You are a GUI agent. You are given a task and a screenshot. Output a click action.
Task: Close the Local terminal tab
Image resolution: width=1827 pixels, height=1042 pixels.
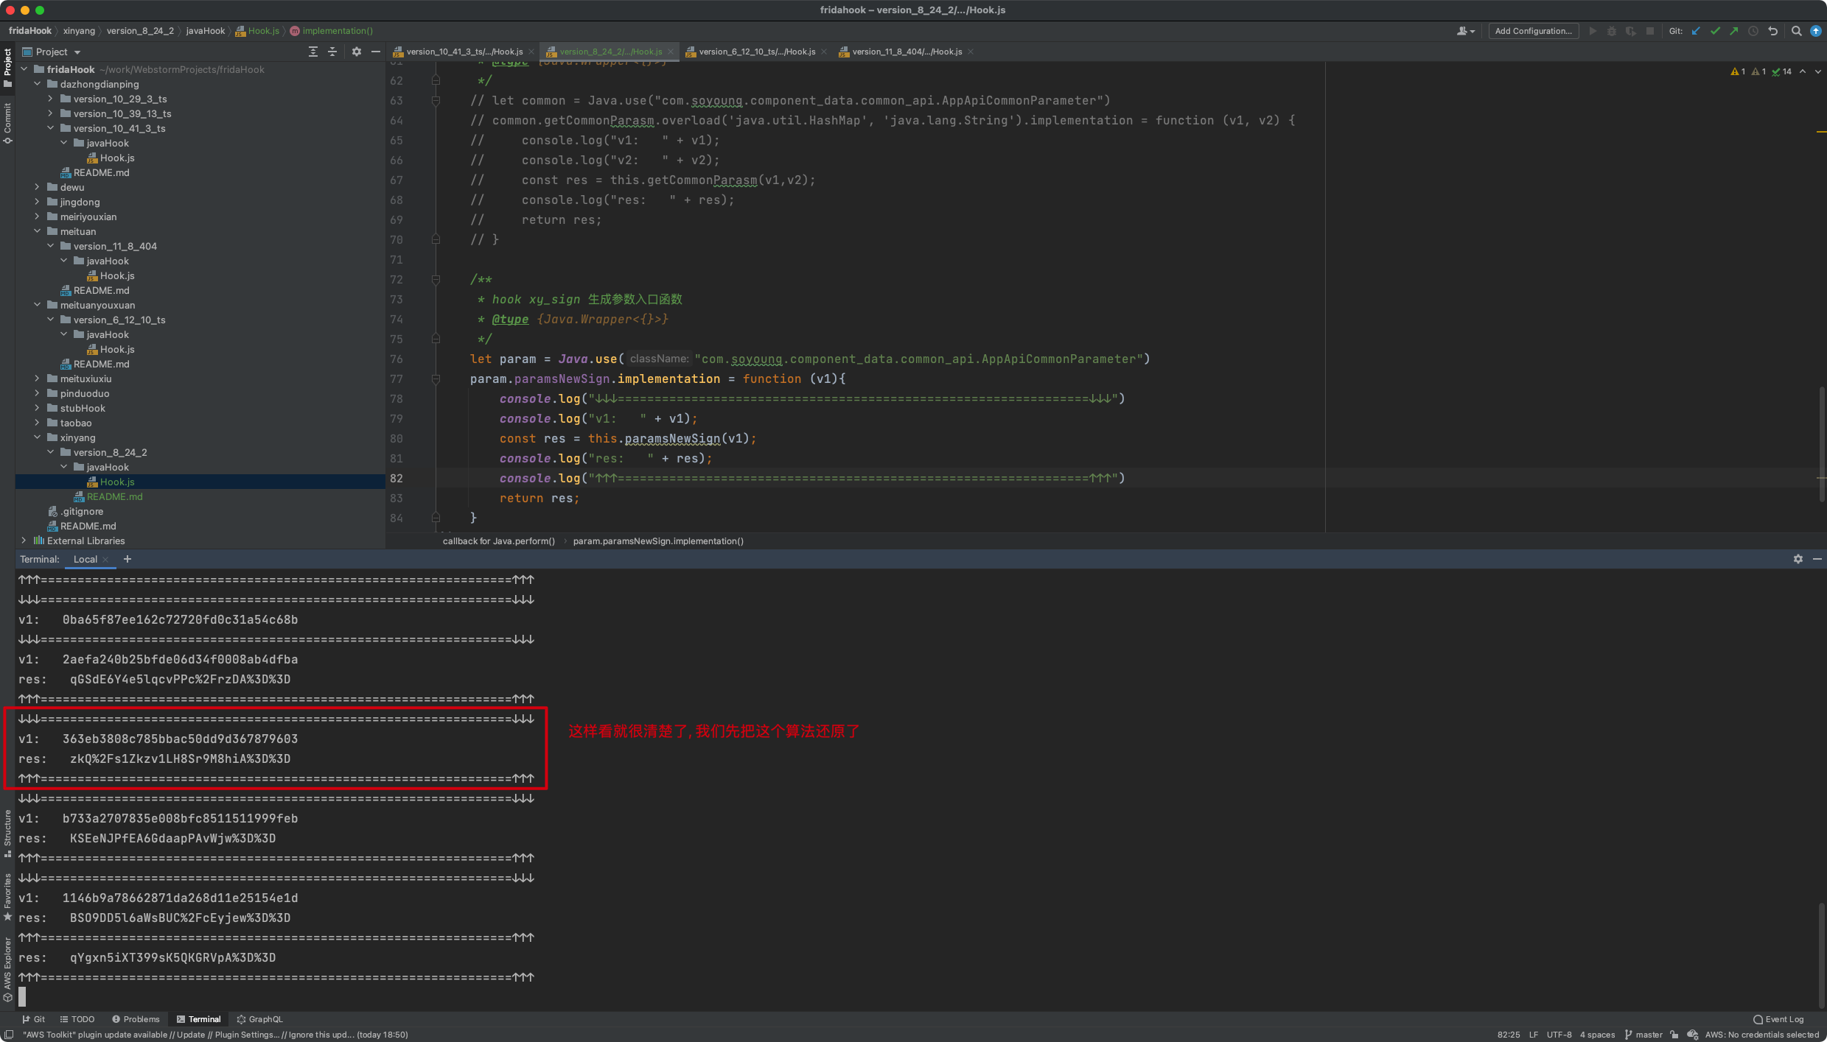pos(106,560)
